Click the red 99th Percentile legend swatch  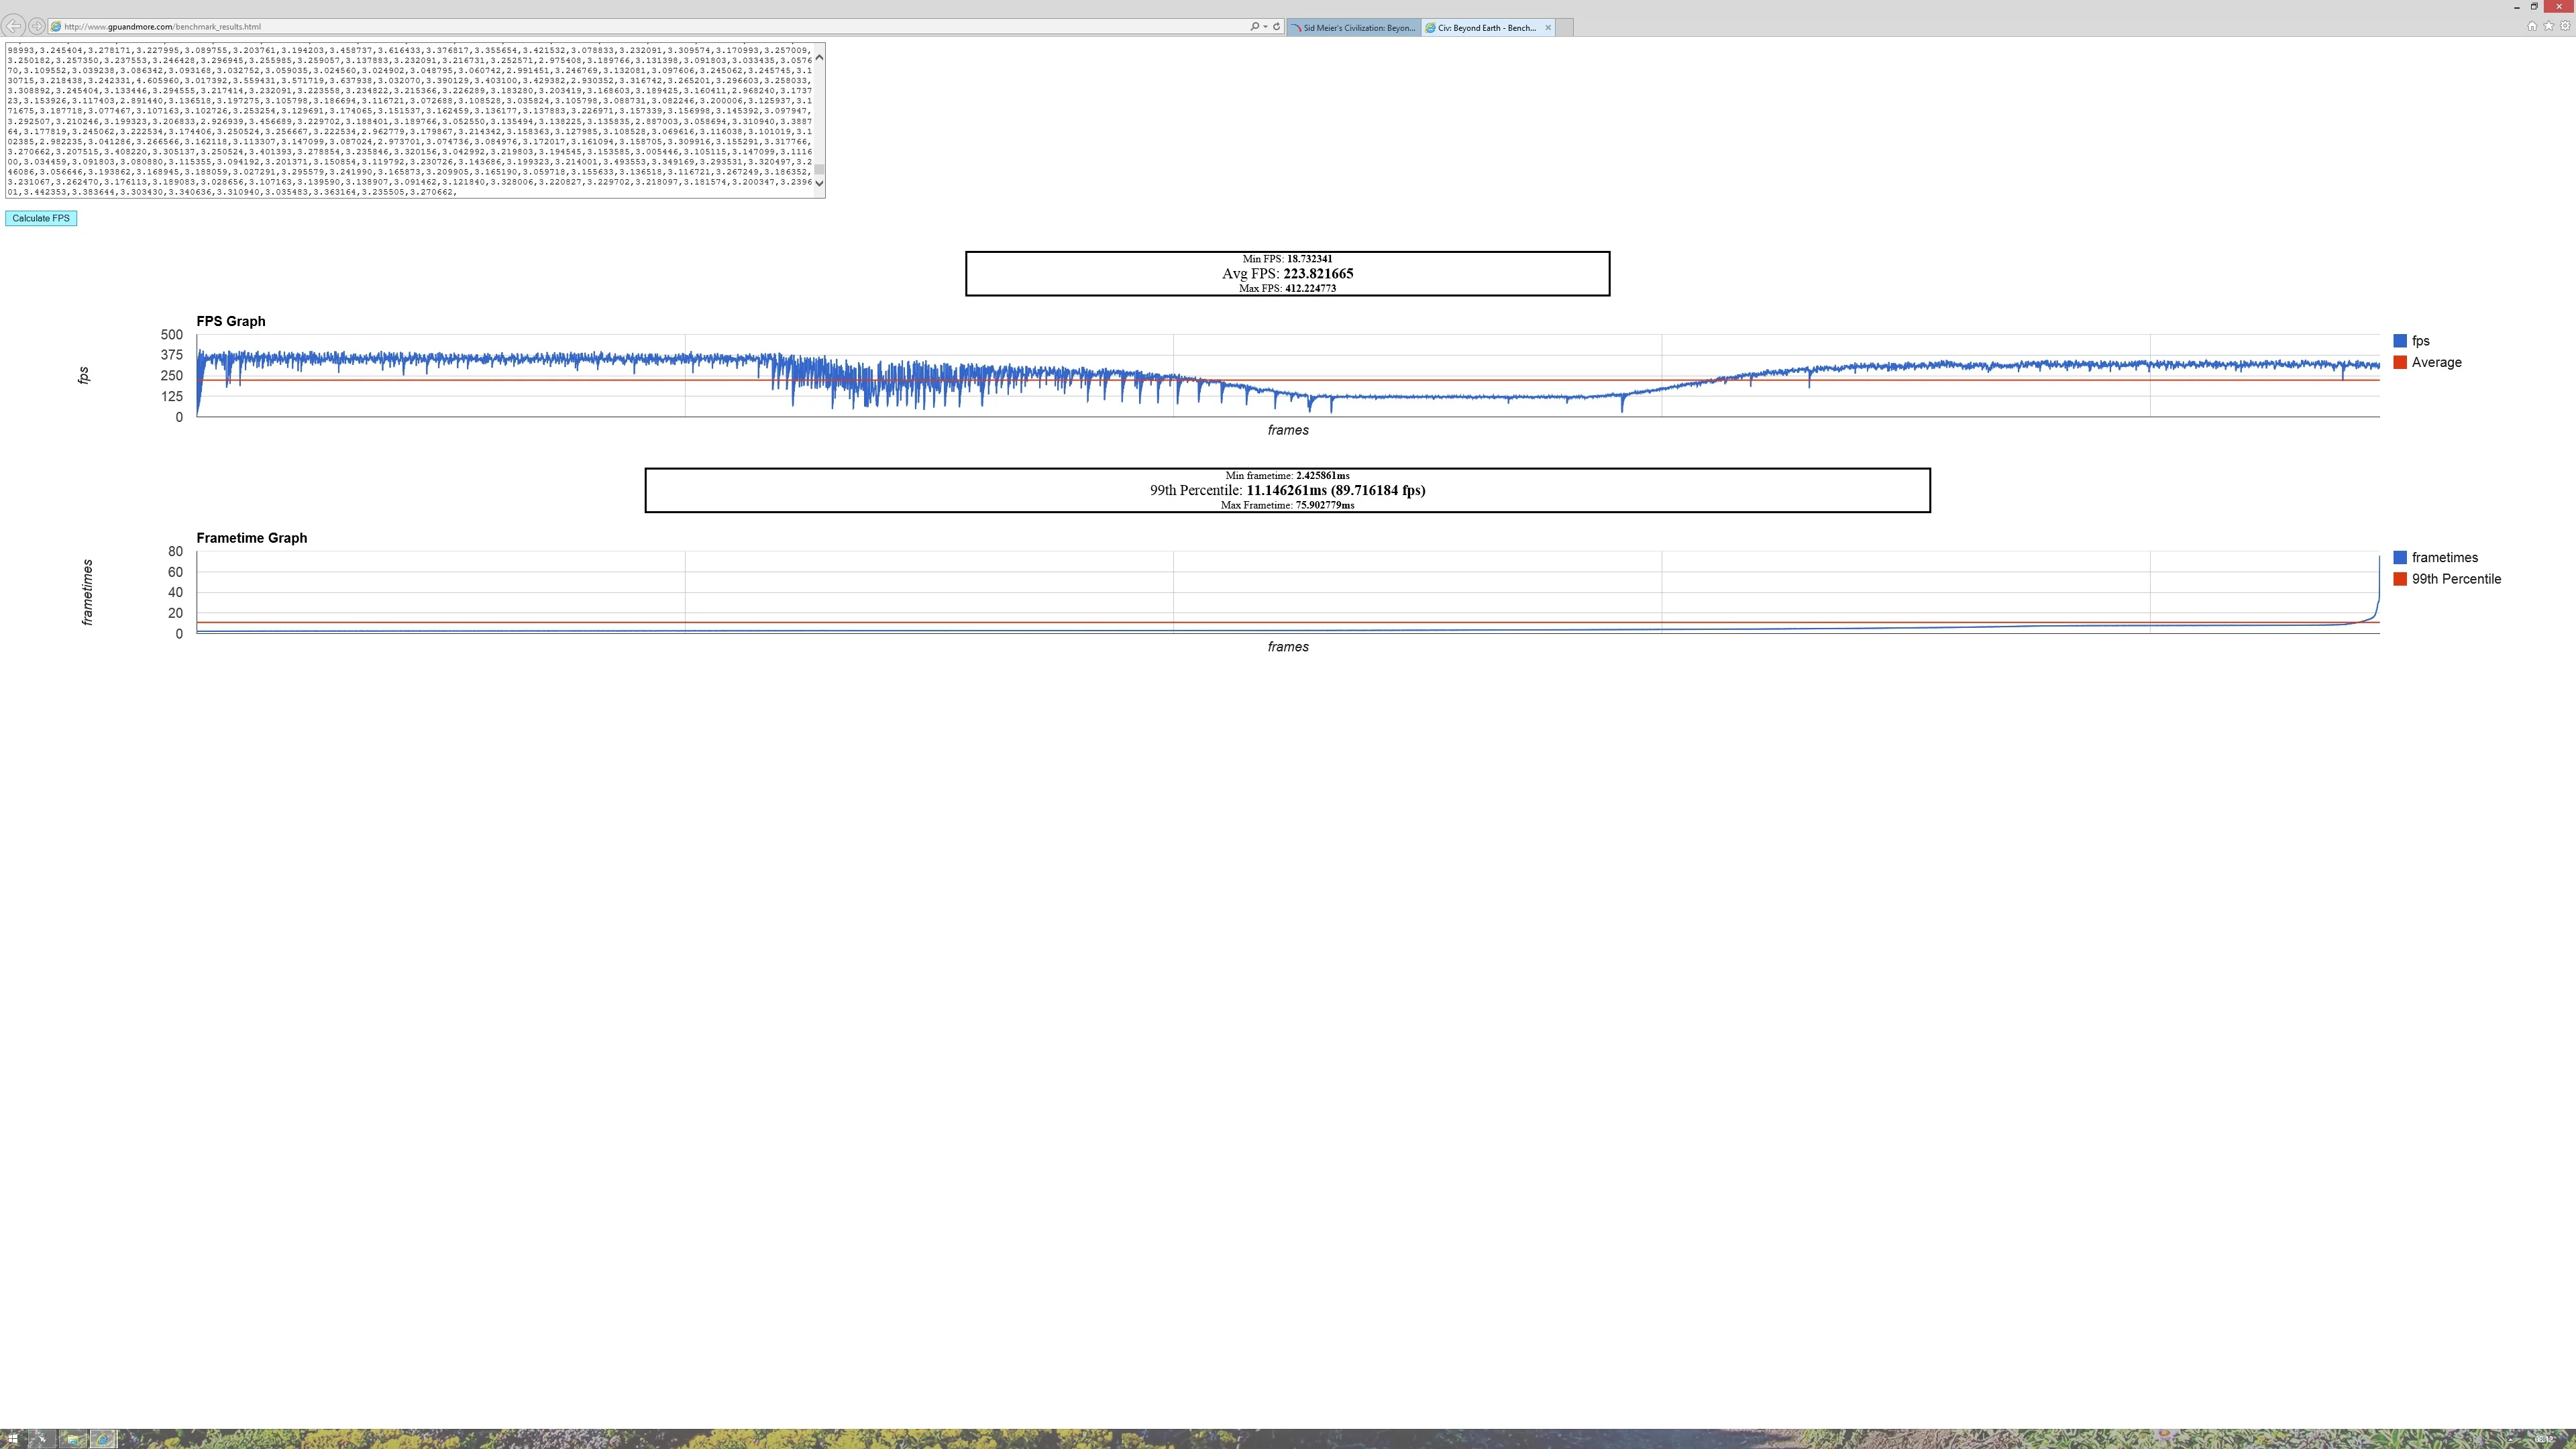click(2400, 579)
